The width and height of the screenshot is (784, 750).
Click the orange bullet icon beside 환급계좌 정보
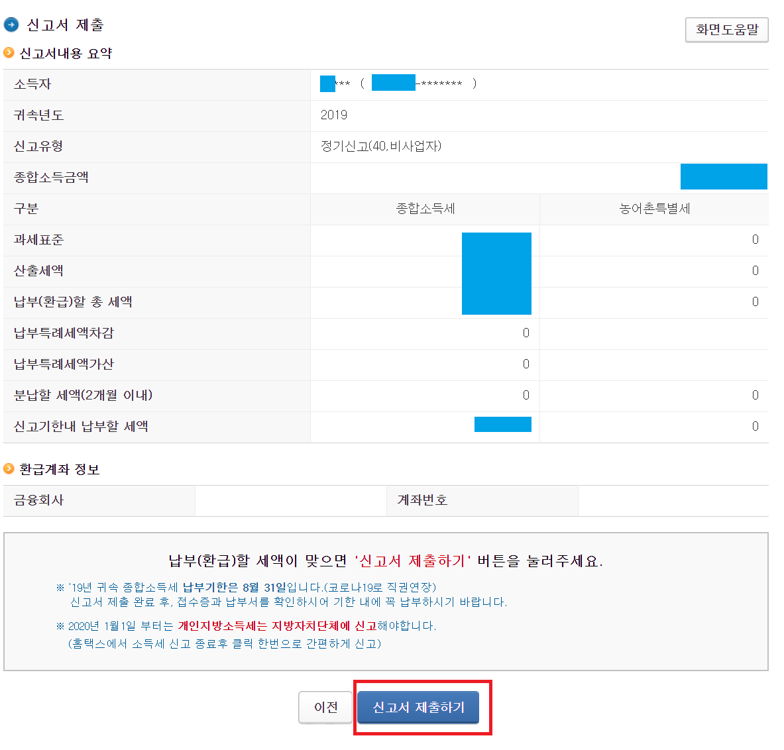9,469
